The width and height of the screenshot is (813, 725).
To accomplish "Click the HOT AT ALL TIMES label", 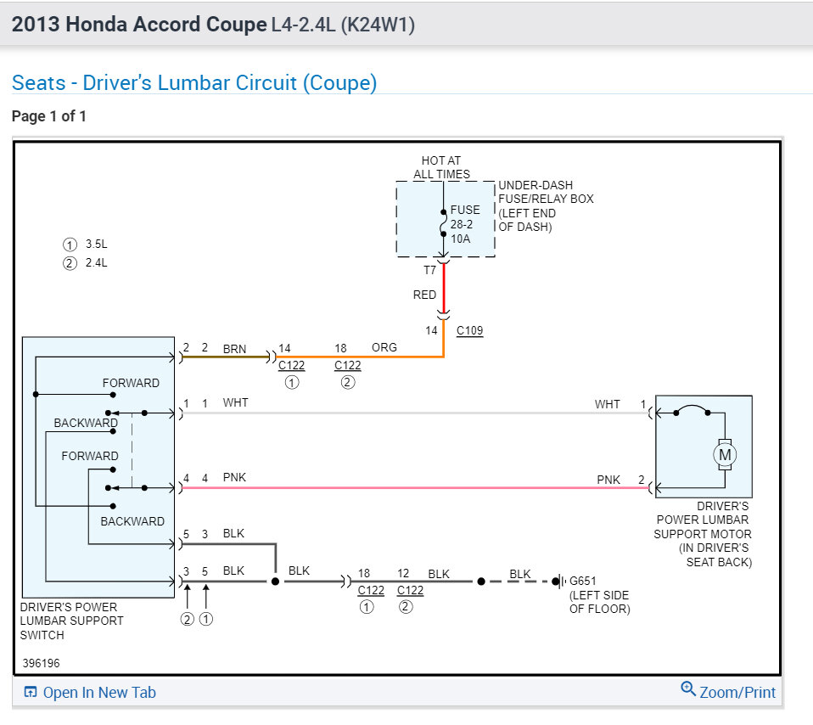I will (441, 167).
